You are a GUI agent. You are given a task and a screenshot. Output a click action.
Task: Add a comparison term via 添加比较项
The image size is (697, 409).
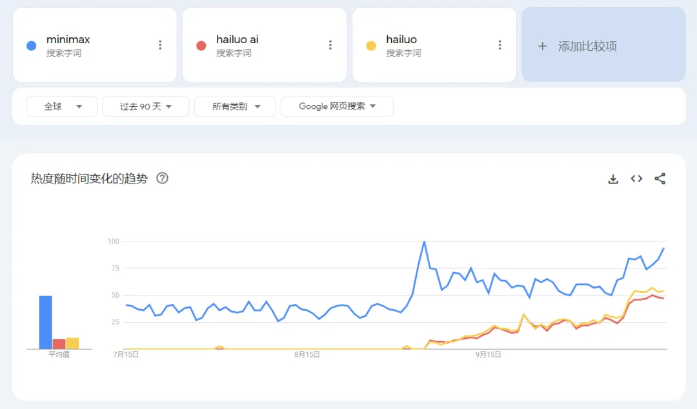click(x=603, y=44)
